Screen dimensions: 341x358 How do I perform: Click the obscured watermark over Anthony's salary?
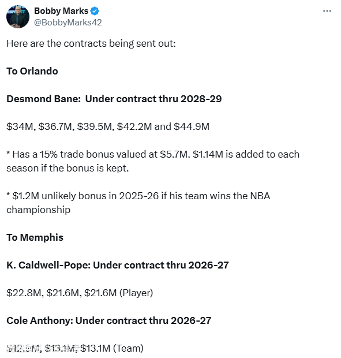pos(43,349)
